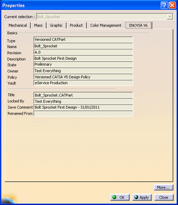
Task: Click the Properties title bar text
Action: pyautogui.click(x=14, y=5)
